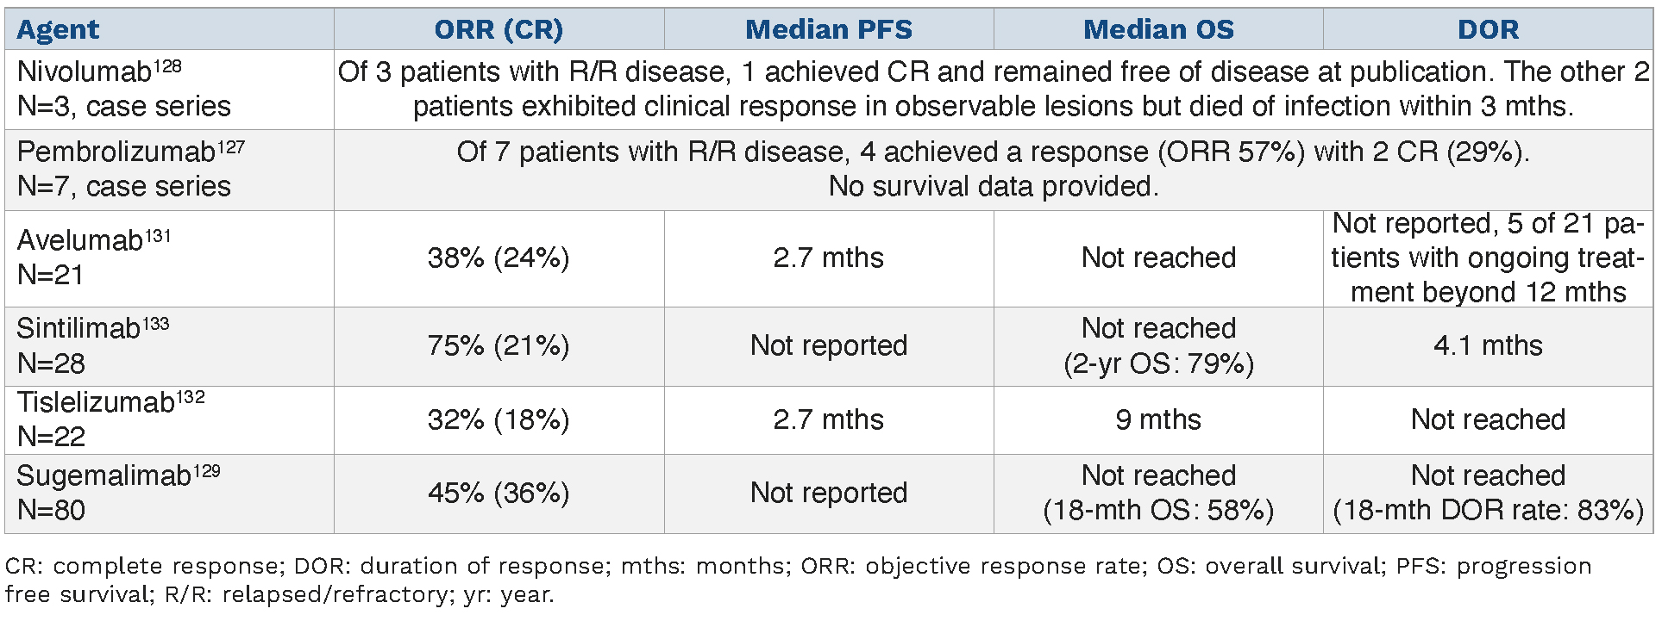Select the Median OS column header
The height and width of the screenshot is (621, 1662).
point(1157,30)
